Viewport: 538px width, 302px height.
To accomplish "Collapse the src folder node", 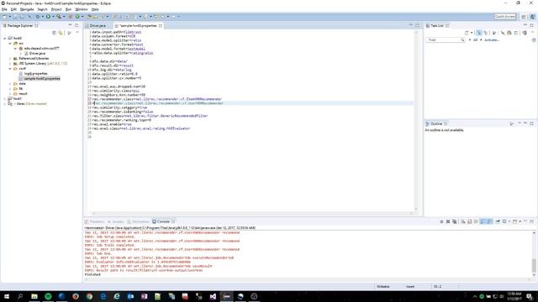I will tap(10, 44).
